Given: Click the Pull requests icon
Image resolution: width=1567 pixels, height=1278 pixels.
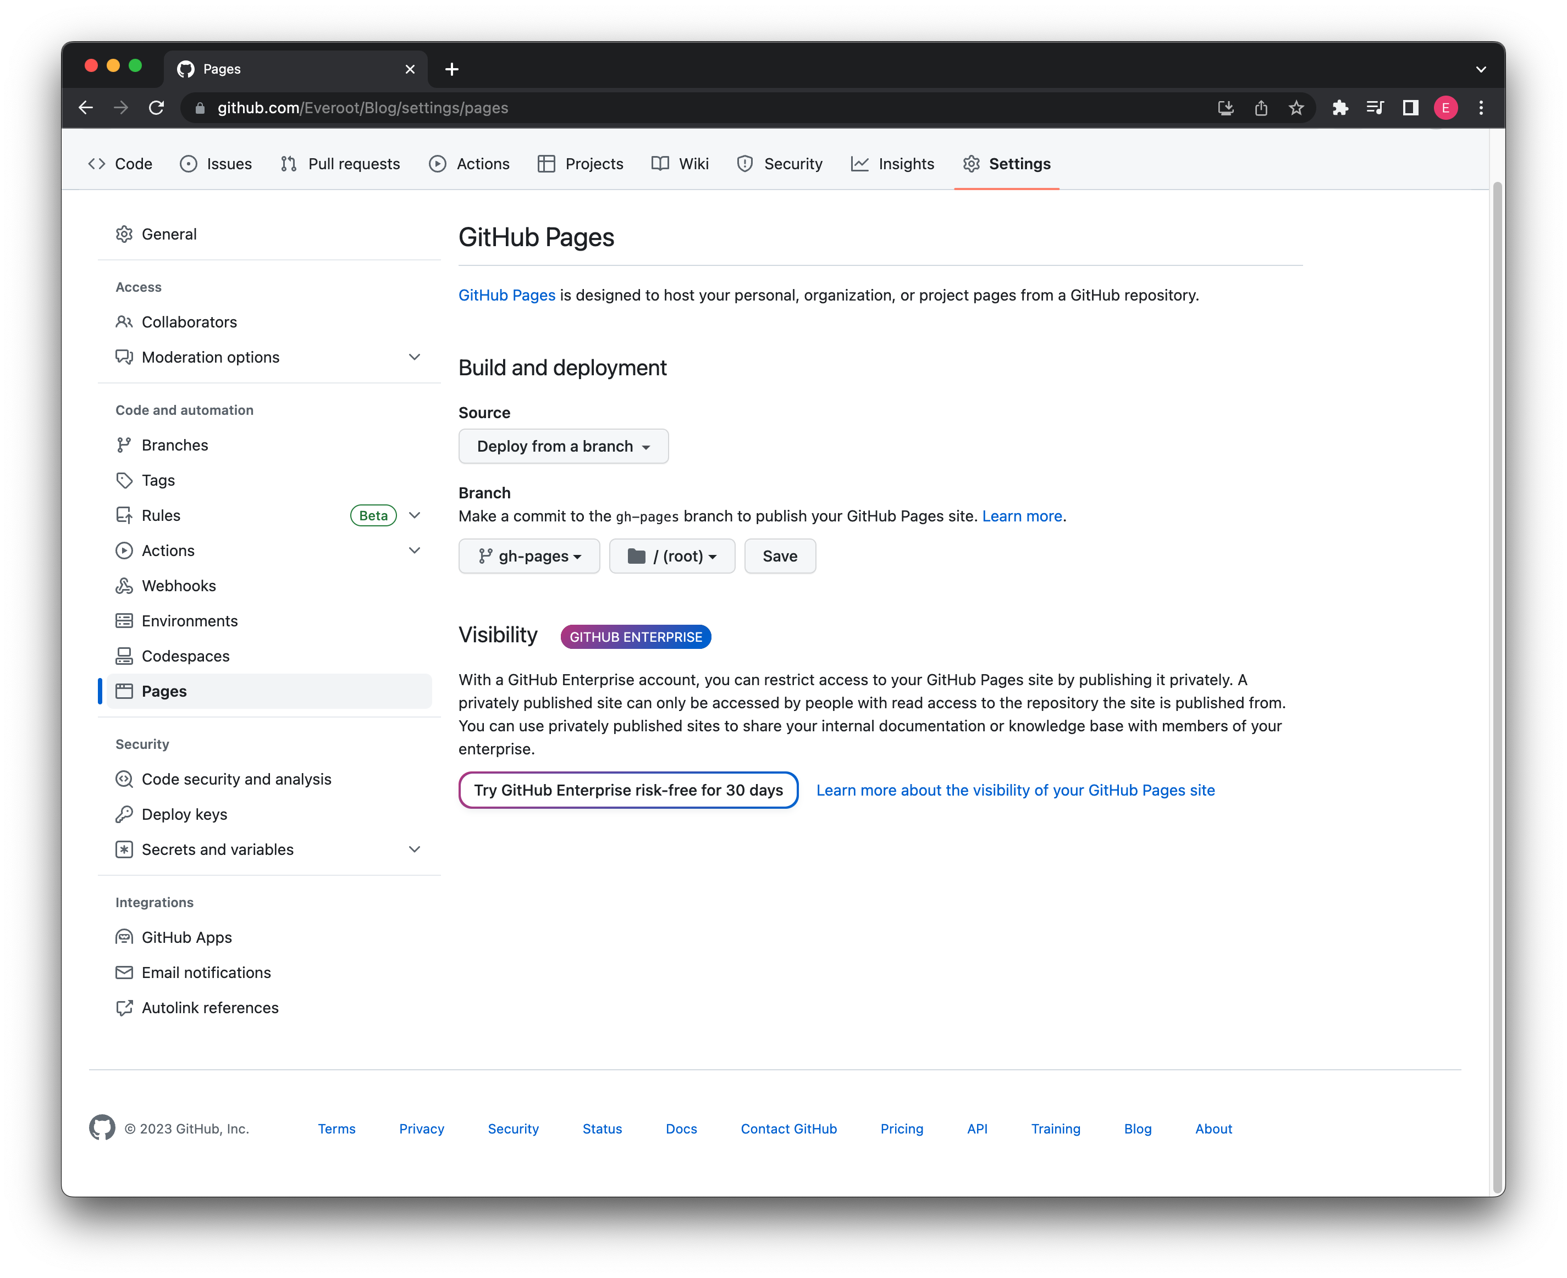Looking at the screenshot, I should 289,163.
